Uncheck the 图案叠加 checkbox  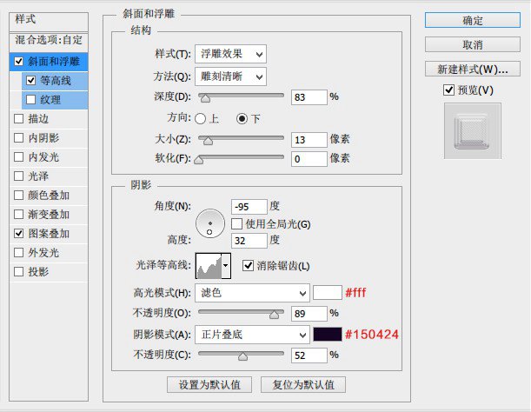[18, 233]
